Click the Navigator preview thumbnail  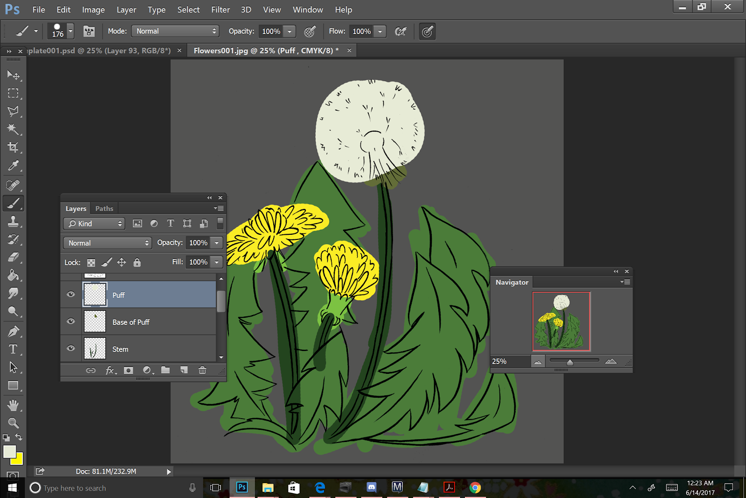point(561,322)
